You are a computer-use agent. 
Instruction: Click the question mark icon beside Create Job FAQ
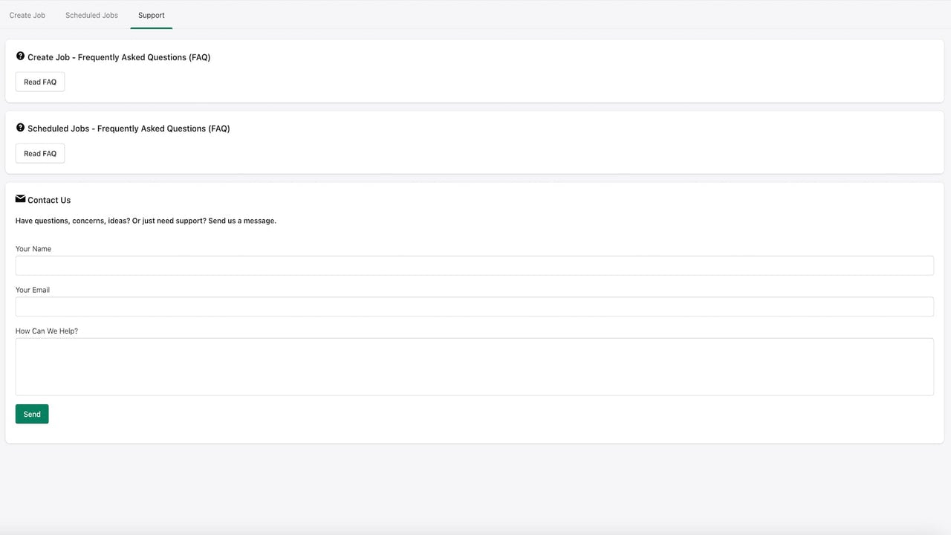(20, 56)
